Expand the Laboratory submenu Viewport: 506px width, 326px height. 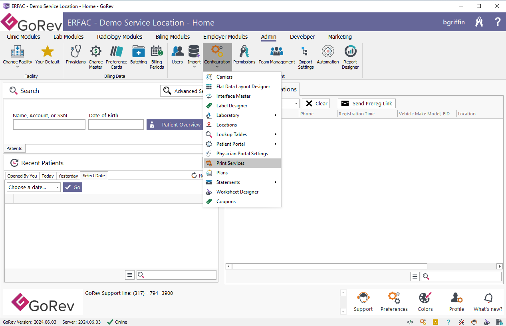pos(242,115)
